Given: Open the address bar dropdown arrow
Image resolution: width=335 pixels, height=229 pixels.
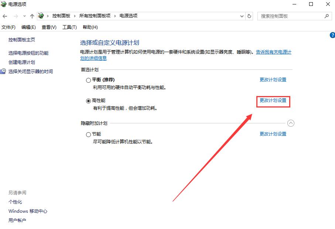Looking at the screenshot, I should [x=242, y=16].
